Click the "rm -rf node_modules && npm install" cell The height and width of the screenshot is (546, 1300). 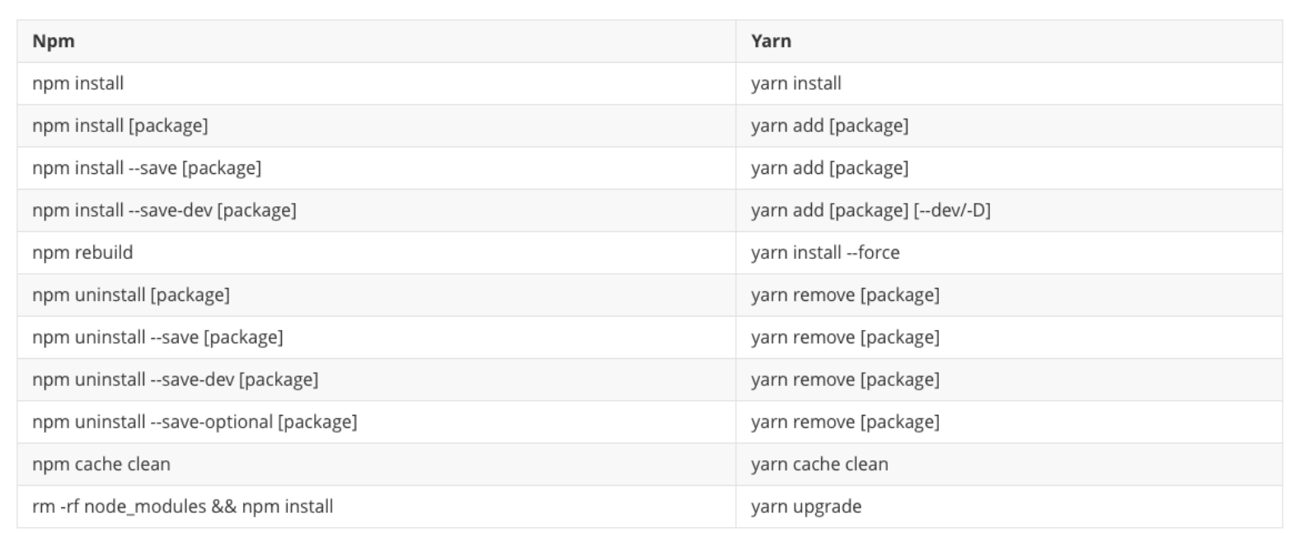coord(183,506)
